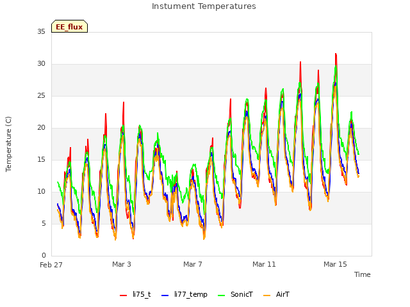Click the 0 y-axis tick label
This screenshot has width=410, height=307.
click(x=44, y=255)
